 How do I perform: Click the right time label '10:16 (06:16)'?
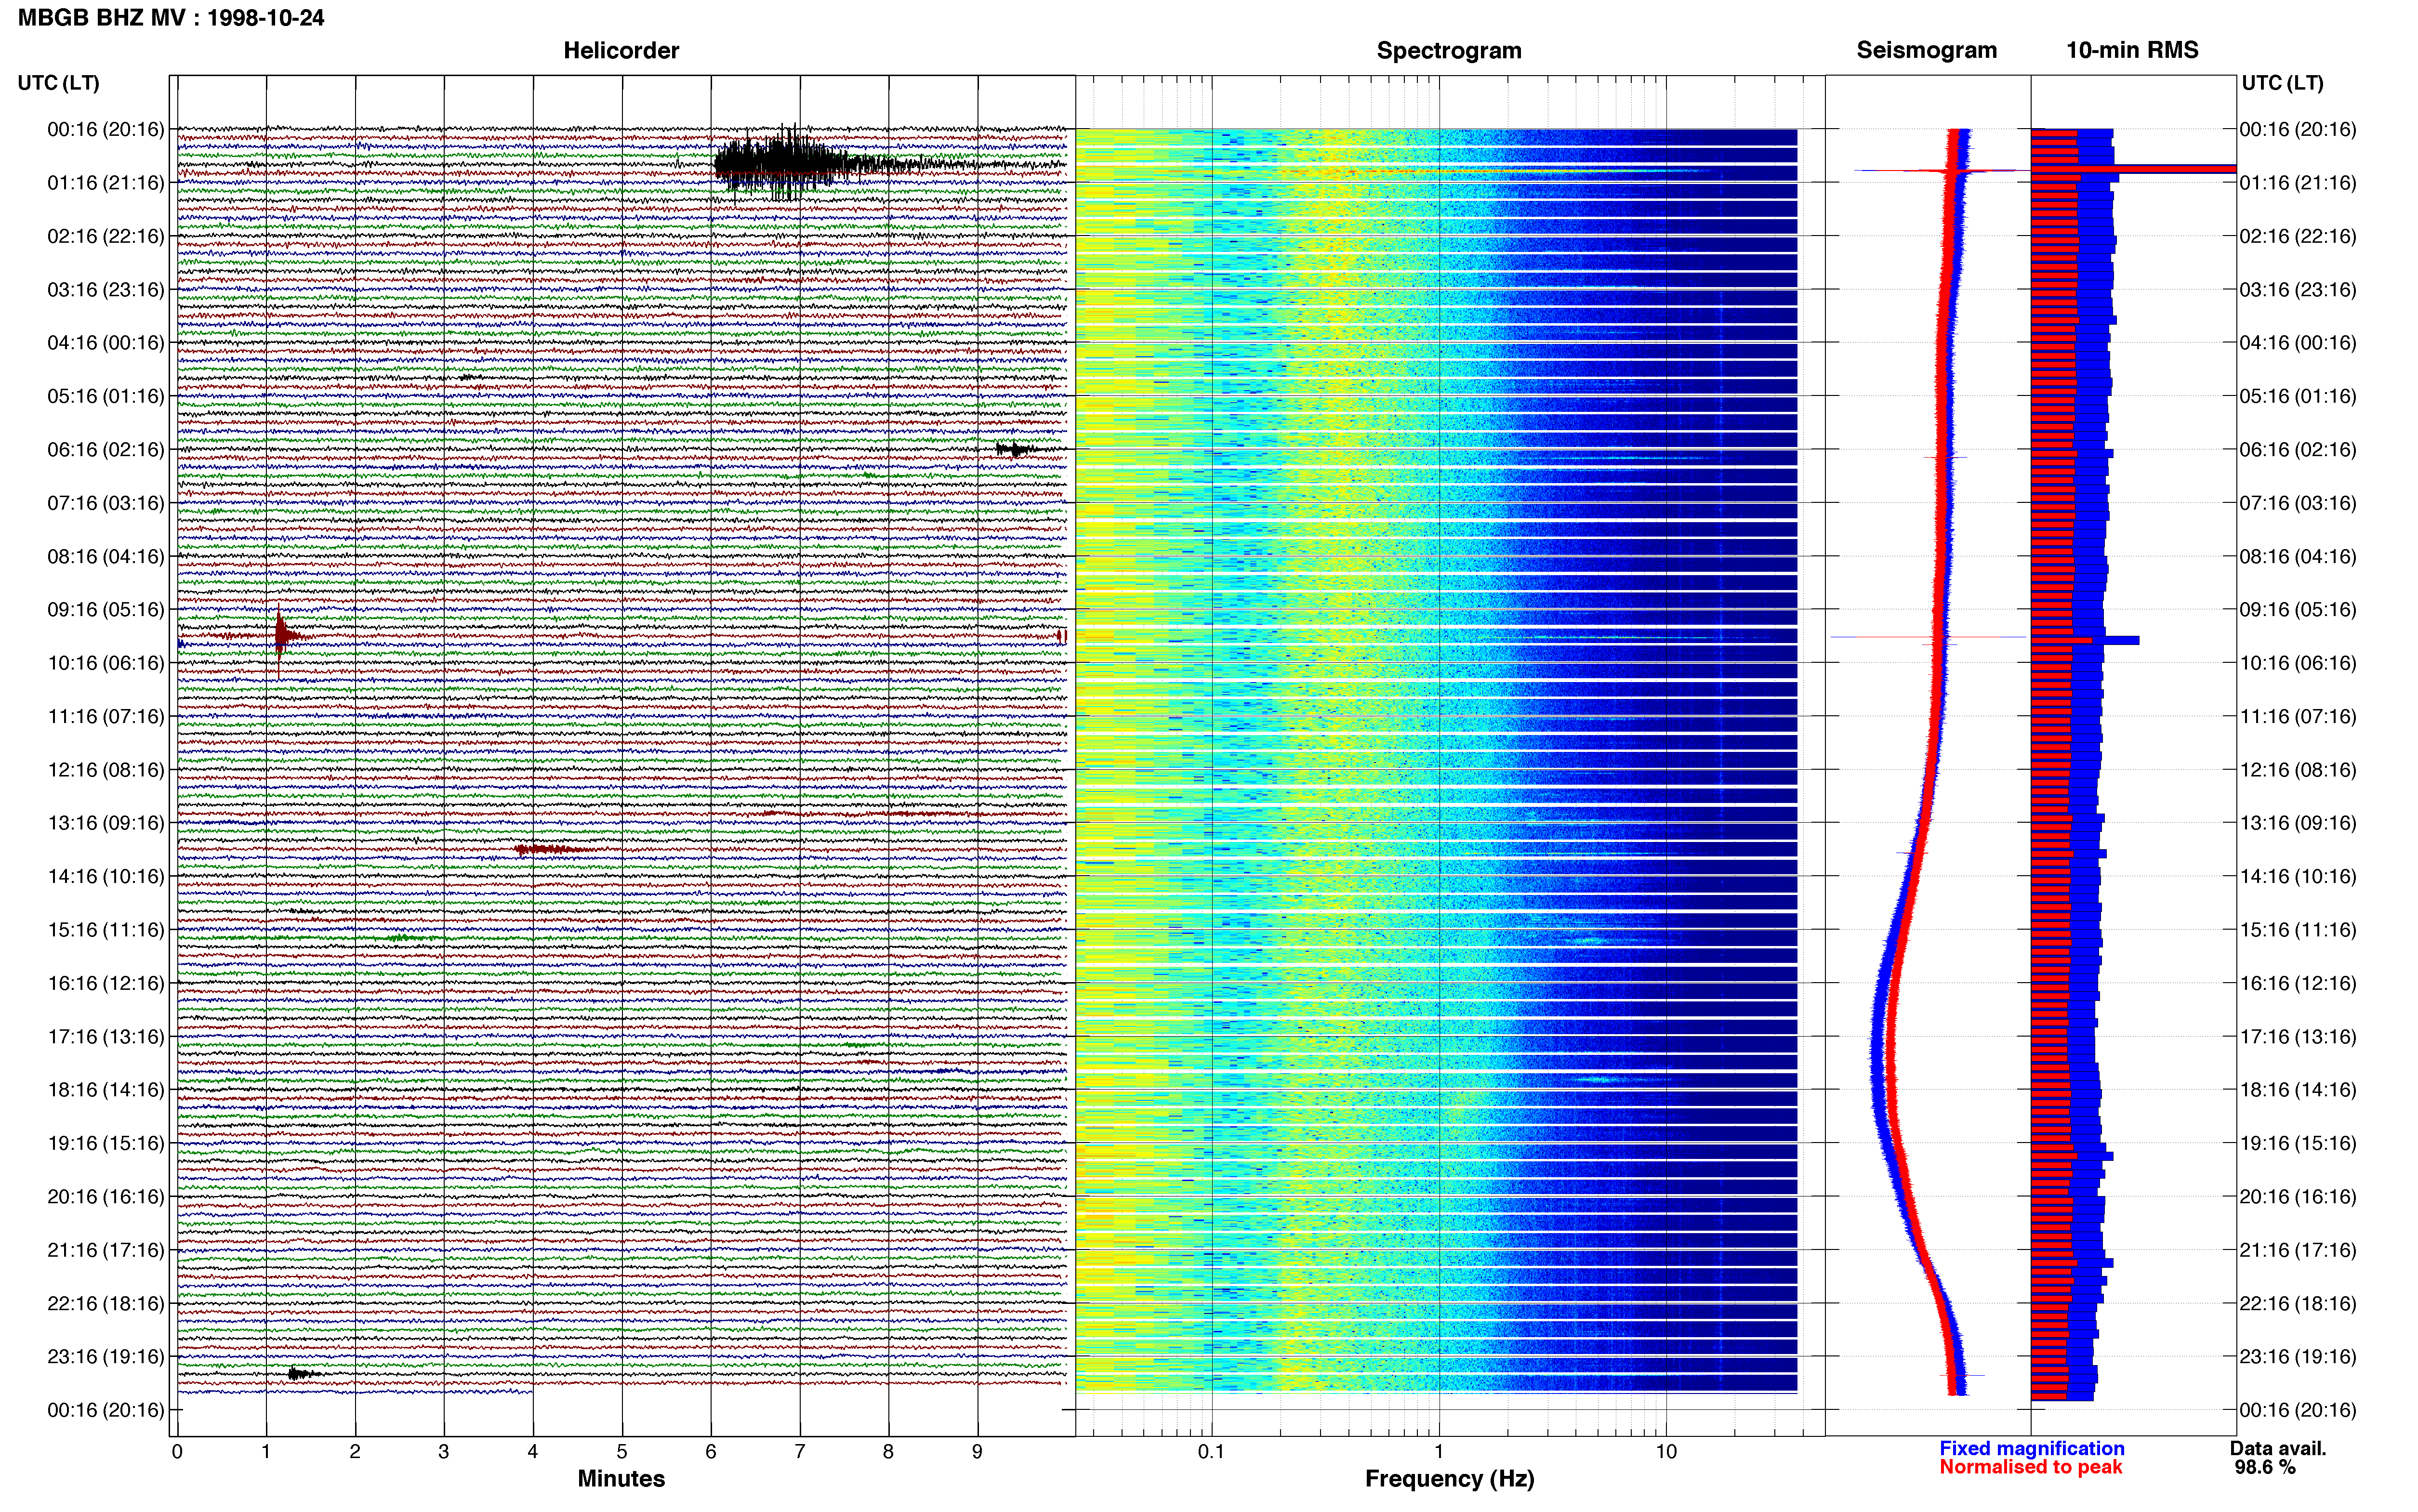click(2298, 663)
